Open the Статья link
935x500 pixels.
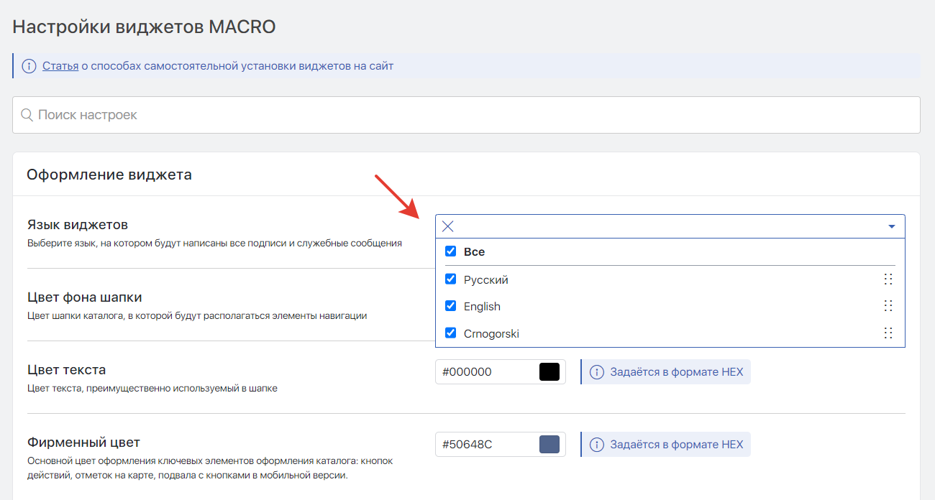[60, 66]
